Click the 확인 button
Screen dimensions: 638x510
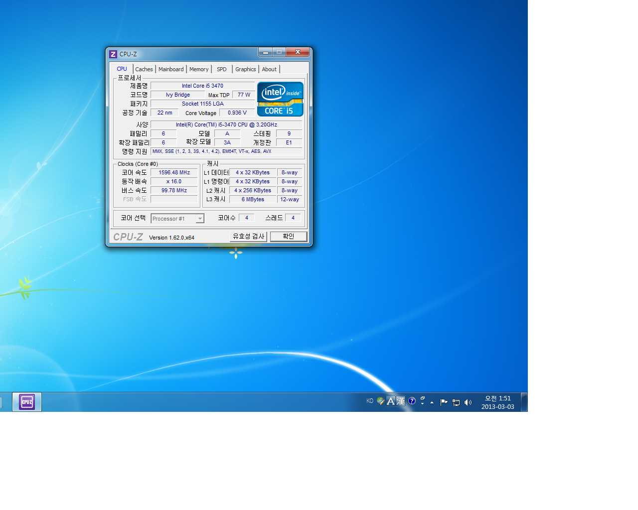click(289, 236)
